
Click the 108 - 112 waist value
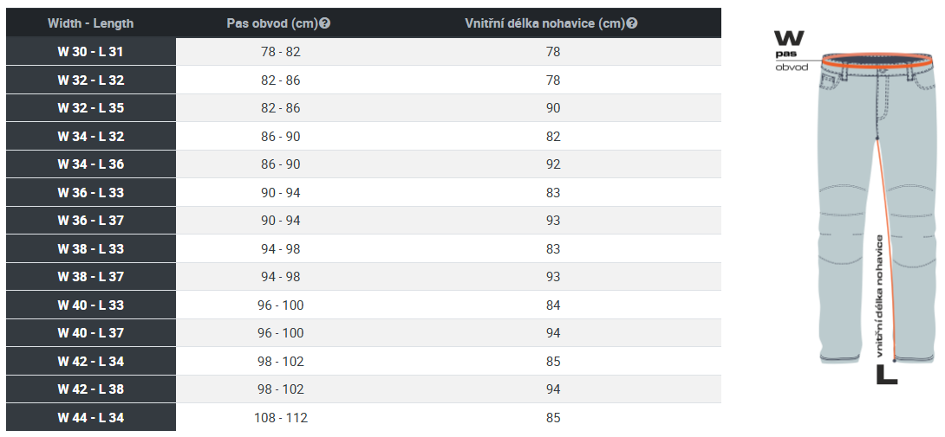tap(281, 418)
